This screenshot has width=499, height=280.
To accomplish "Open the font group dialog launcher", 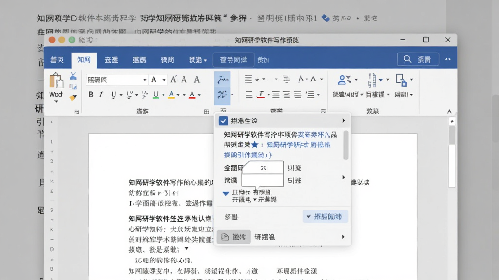I will coord(207,112).
